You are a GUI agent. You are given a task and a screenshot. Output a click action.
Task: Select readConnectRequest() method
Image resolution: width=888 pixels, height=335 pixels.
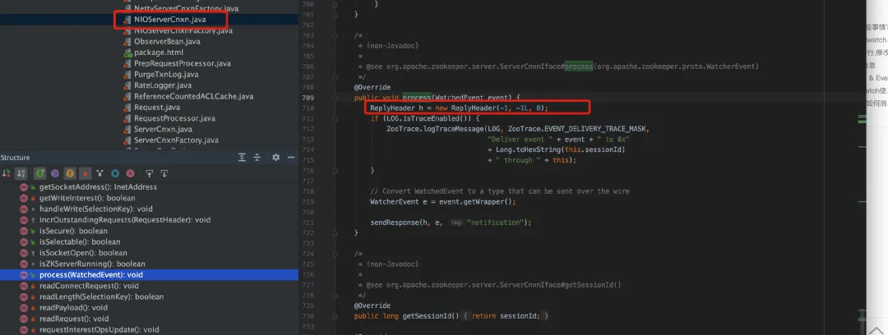(x=89, y=286)
